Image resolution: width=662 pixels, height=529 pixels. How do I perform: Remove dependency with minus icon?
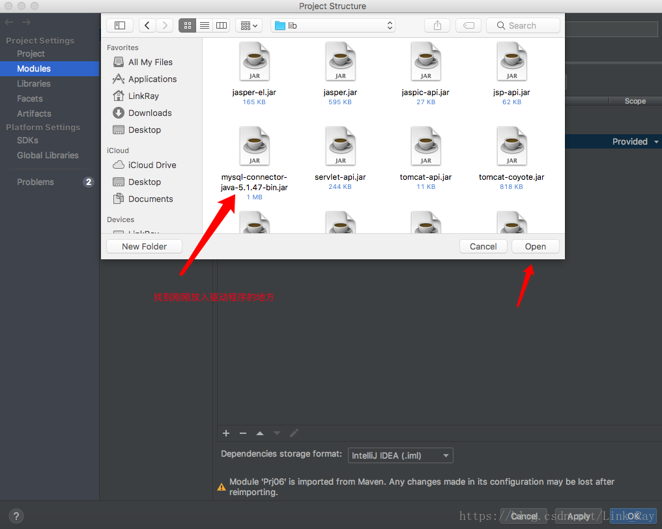243,433
